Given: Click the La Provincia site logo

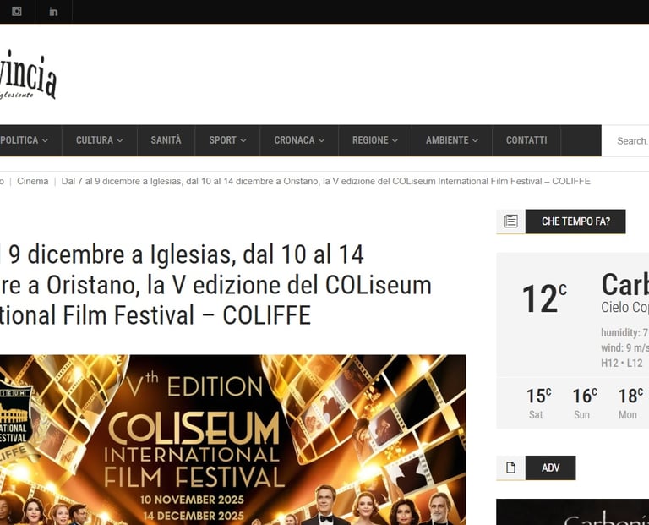Looking at the screenshot, I should pos(28,75).
